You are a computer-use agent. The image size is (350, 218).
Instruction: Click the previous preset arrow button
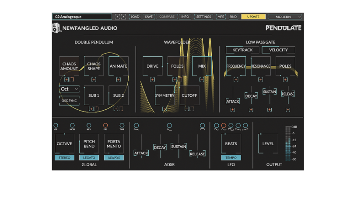[x=117, y=17]
